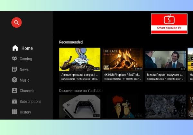Click channel name 'gamewadafaq'
The width and height of the screenshot is (193, 135).
[68, 79]
